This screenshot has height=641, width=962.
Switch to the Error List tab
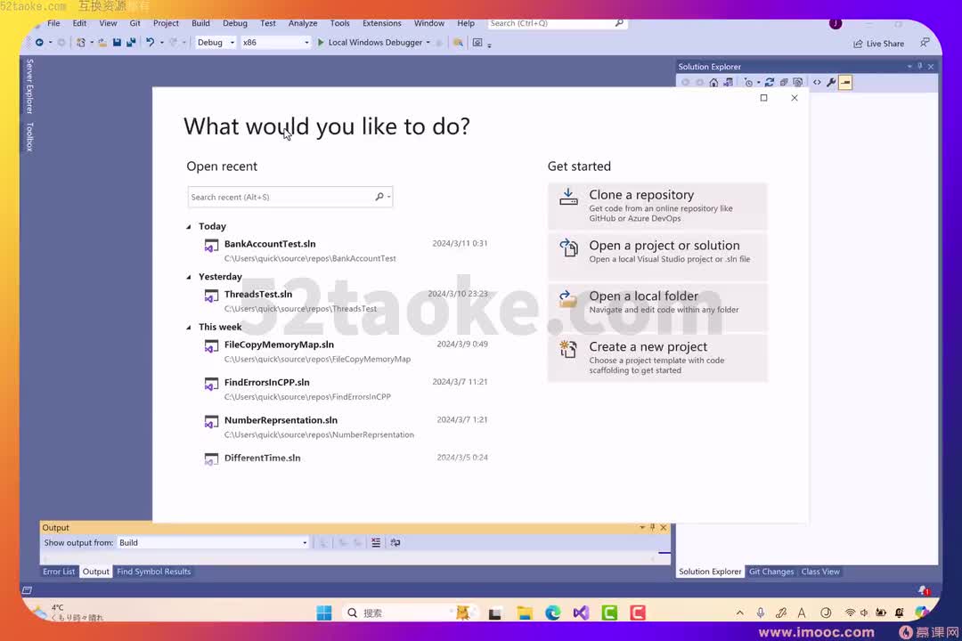pos(59,572)
